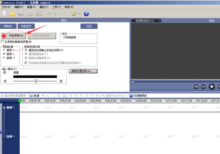Open the blue Help question mark icon
220x154 pixels.
(x=86, y=14)
